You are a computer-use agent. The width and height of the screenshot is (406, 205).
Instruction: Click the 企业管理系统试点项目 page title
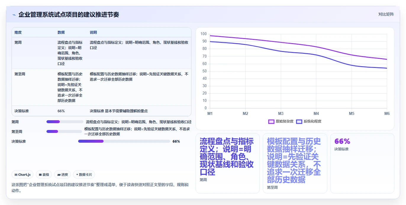pyautogui.click(x=69, y=15)
